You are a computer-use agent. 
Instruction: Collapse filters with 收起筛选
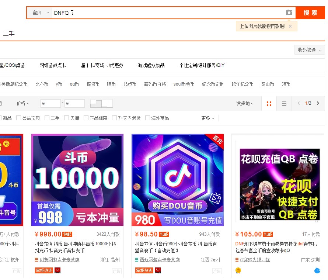click(x=310, y=50)
